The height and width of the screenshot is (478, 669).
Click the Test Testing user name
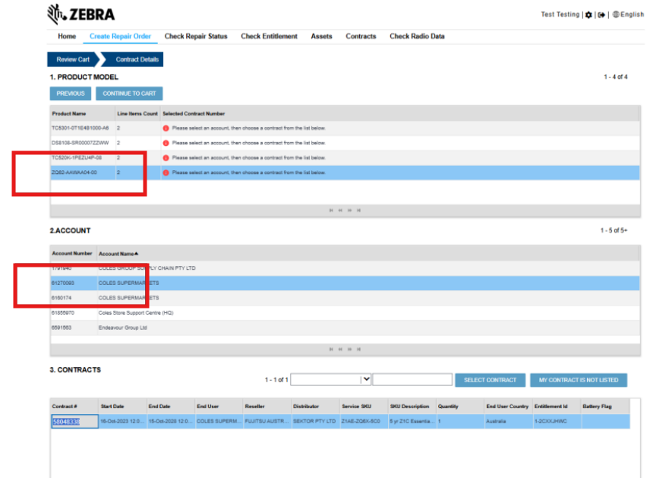560,14
